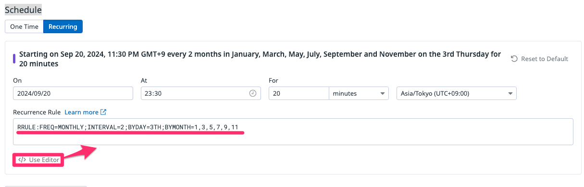Viewport: 584px width, 187px height.
Task: Click the Reset to Default text
Action: tap(545, 59)
